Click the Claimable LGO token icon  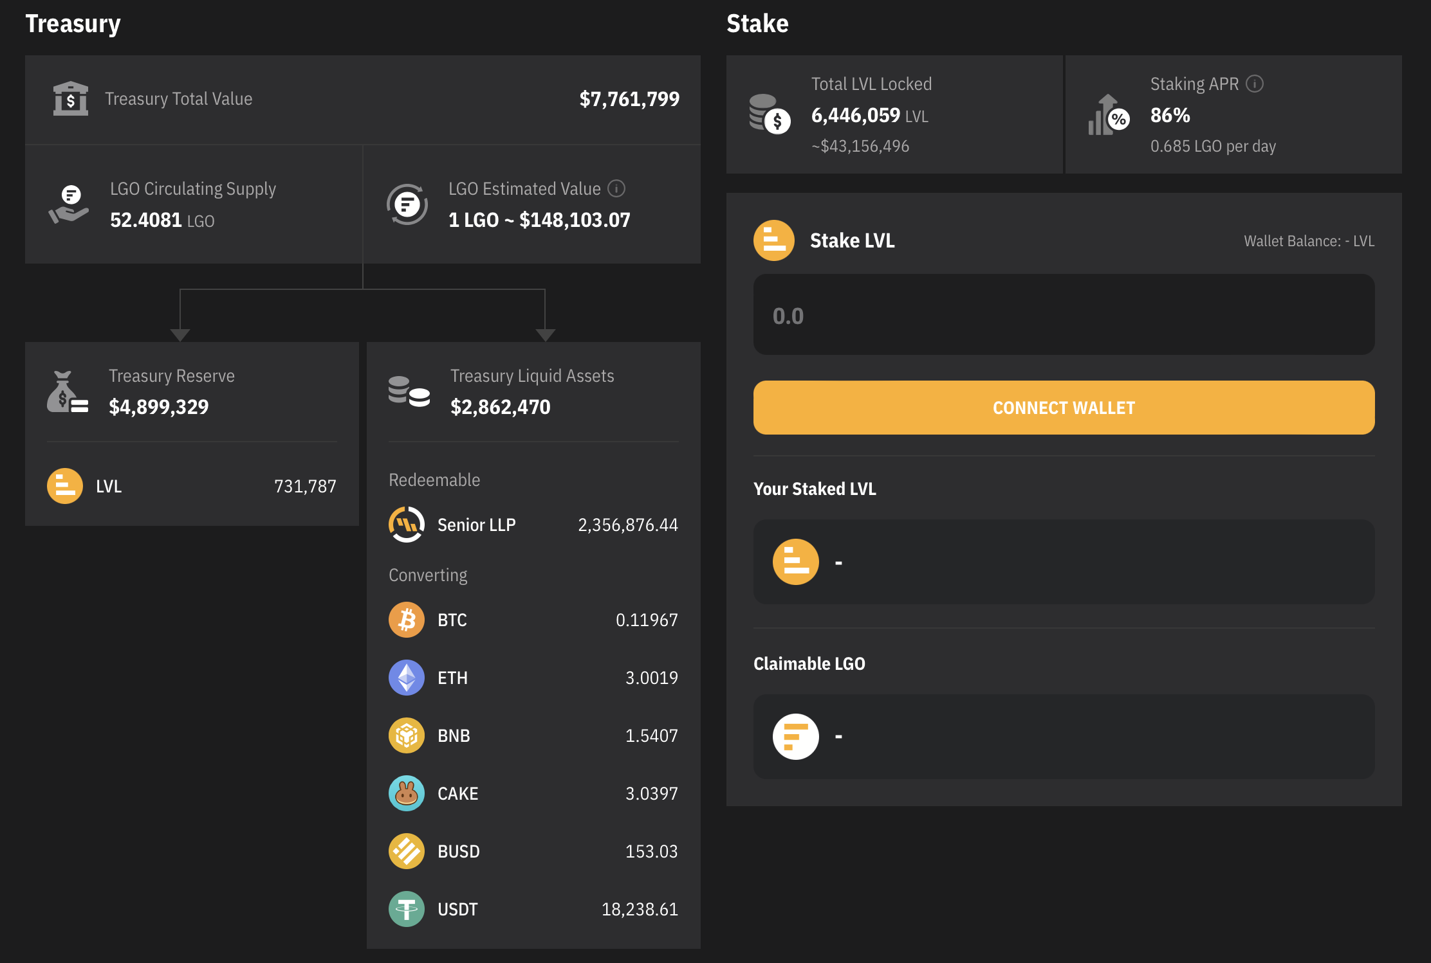pyautogui.click(x=796, y=737)
